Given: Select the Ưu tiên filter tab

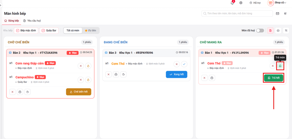Looking at the screenshot, I should click(90, 30).
